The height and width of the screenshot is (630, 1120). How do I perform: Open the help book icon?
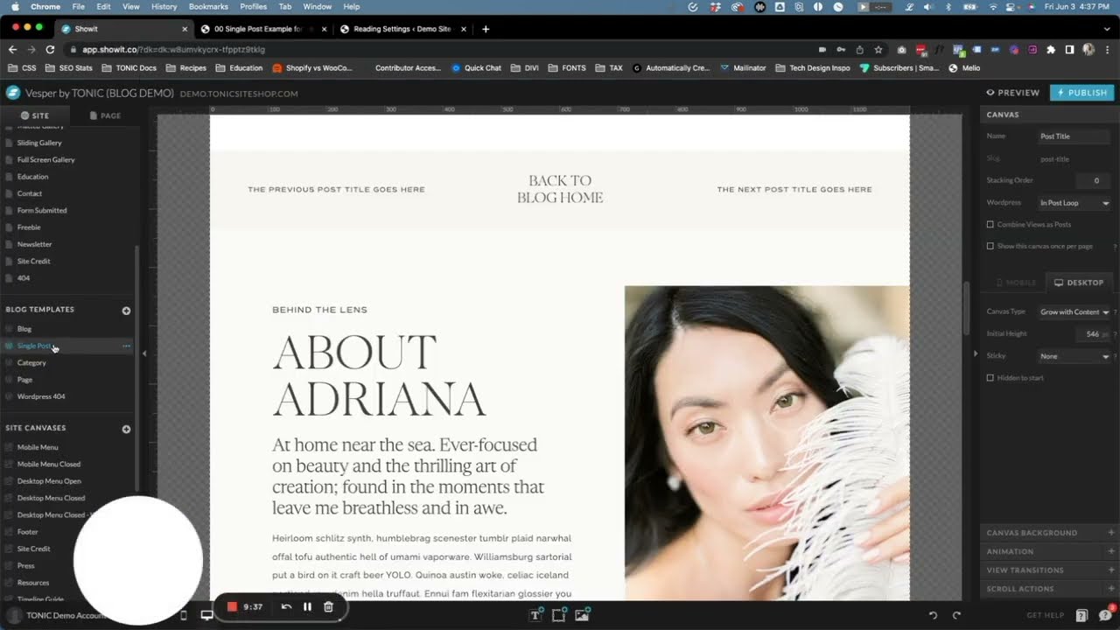pyautogui.click(x=1081, y=615)
